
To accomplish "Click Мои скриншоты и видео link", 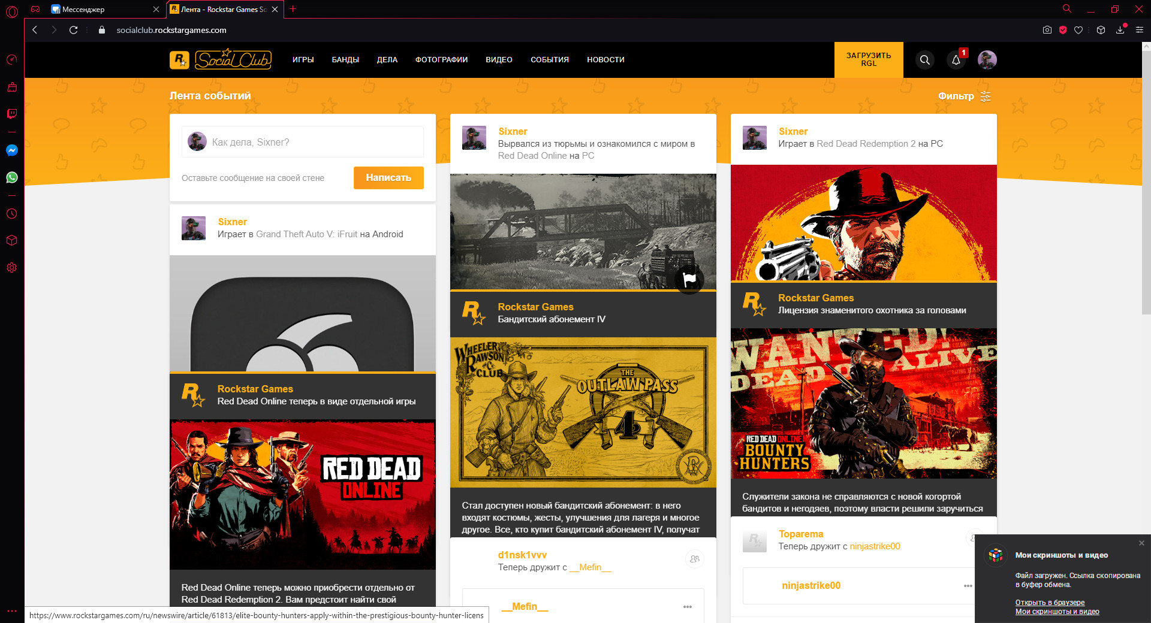I will [1057, 612].
